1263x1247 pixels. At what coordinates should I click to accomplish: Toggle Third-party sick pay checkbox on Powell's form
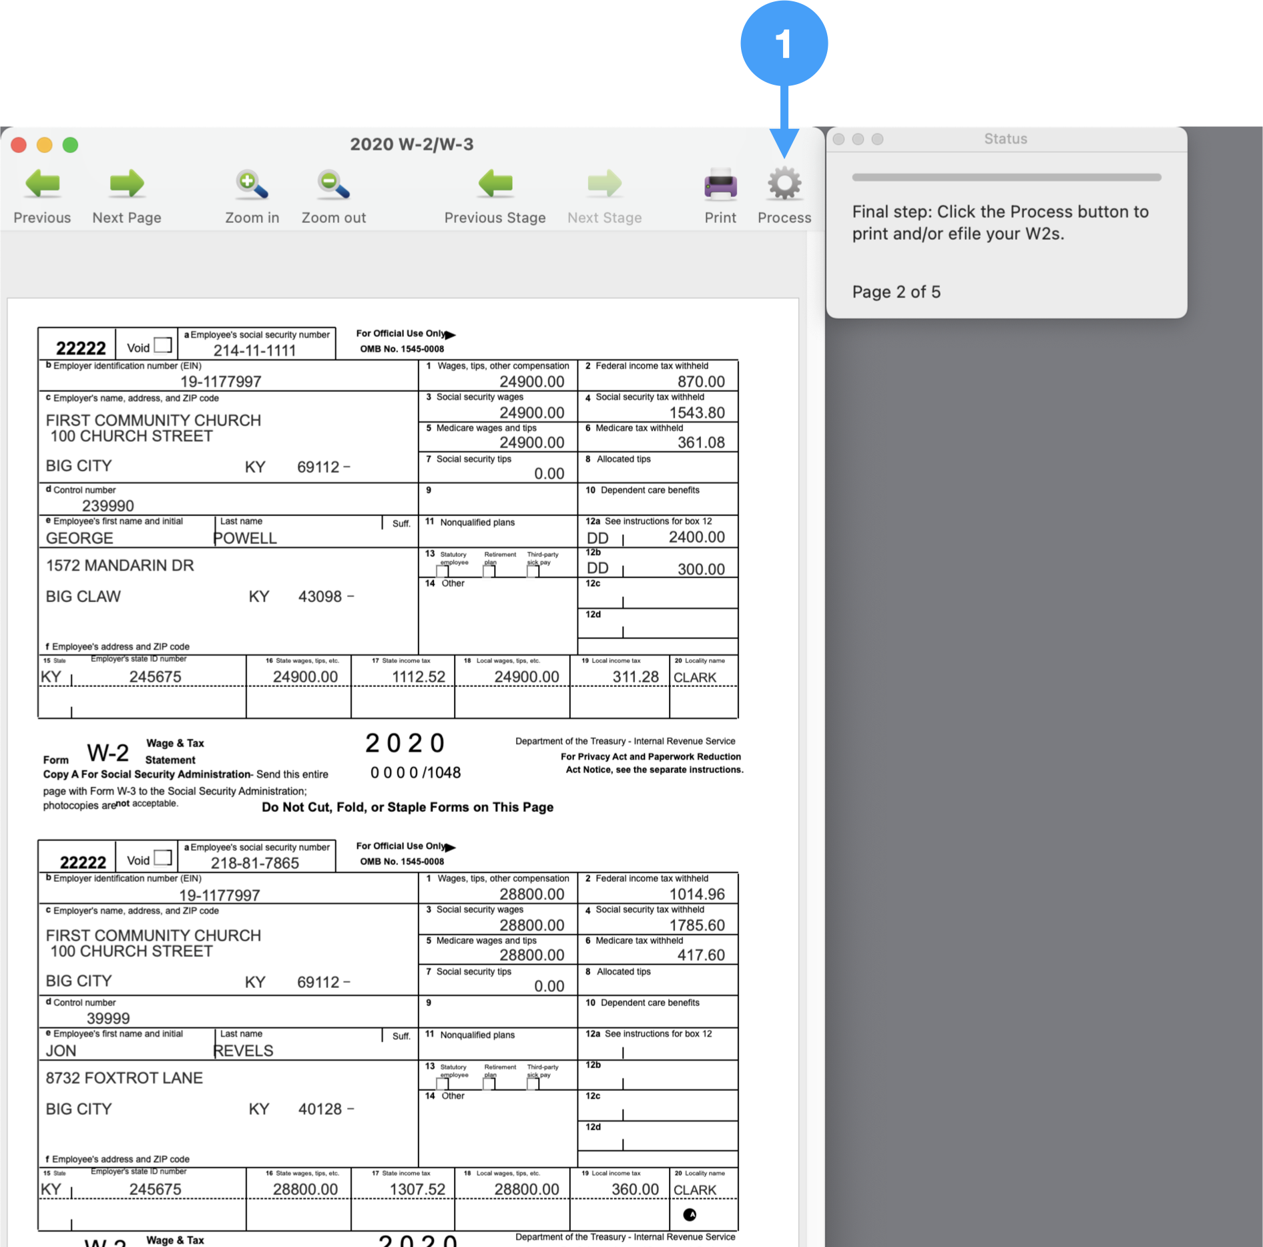533,571
